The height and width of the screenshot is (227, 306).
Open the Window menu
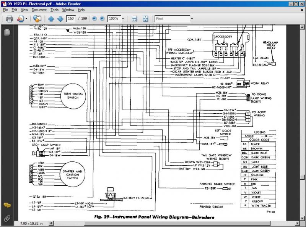68,10
